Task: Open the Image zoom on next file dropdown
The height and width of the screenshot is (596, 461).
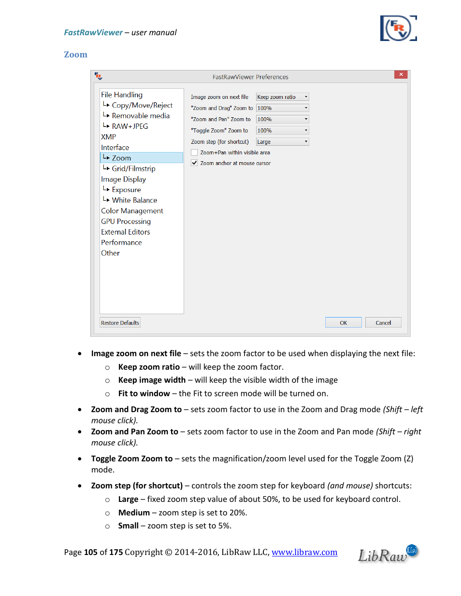Action: [x=282, y=97]
